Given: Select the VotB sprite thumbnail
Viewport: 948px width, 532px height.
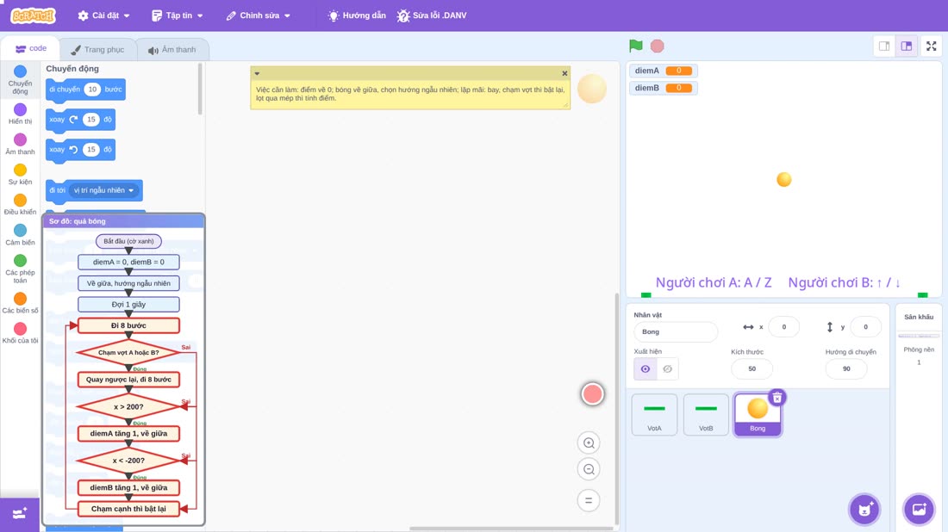Looking at the screenshot, I should tap(706, 414).
